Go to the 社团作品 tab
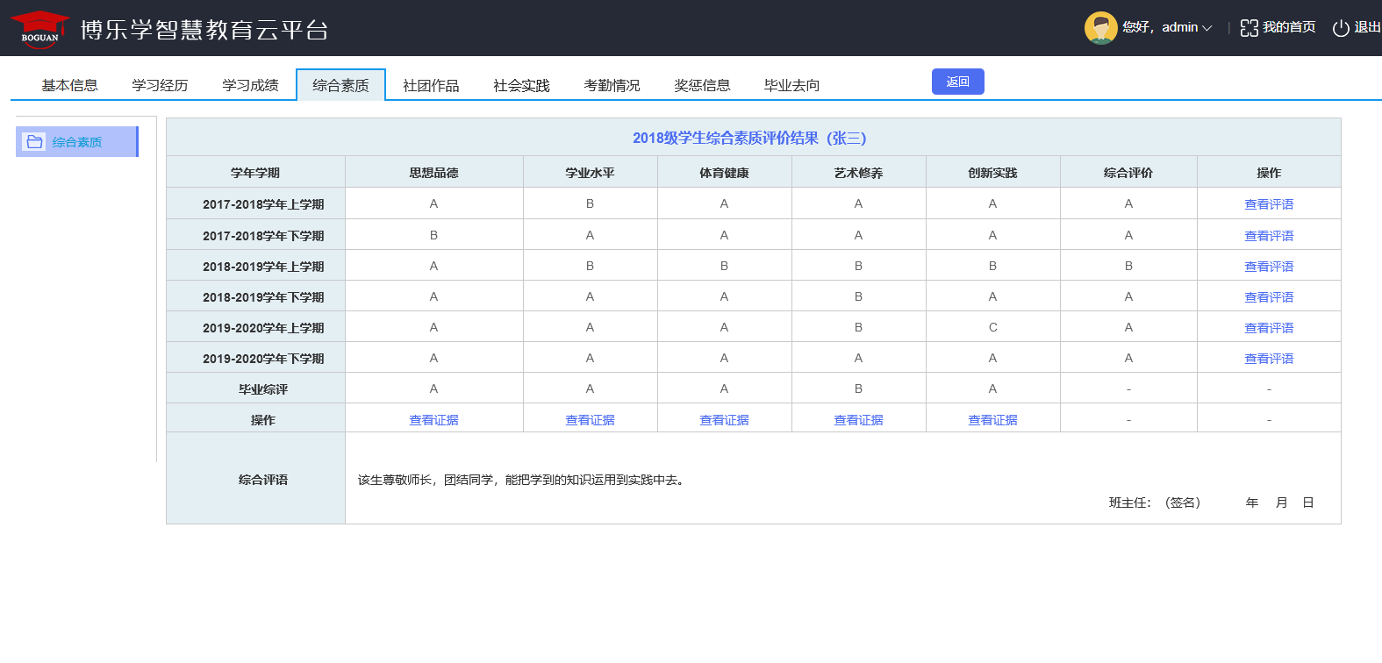1382x663 pixels. [431, 85]
